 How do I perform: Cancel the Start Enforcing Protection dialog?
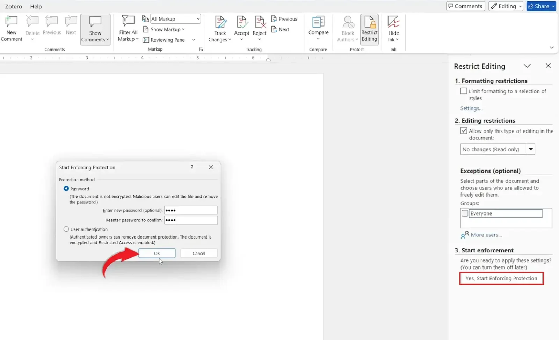199,254
